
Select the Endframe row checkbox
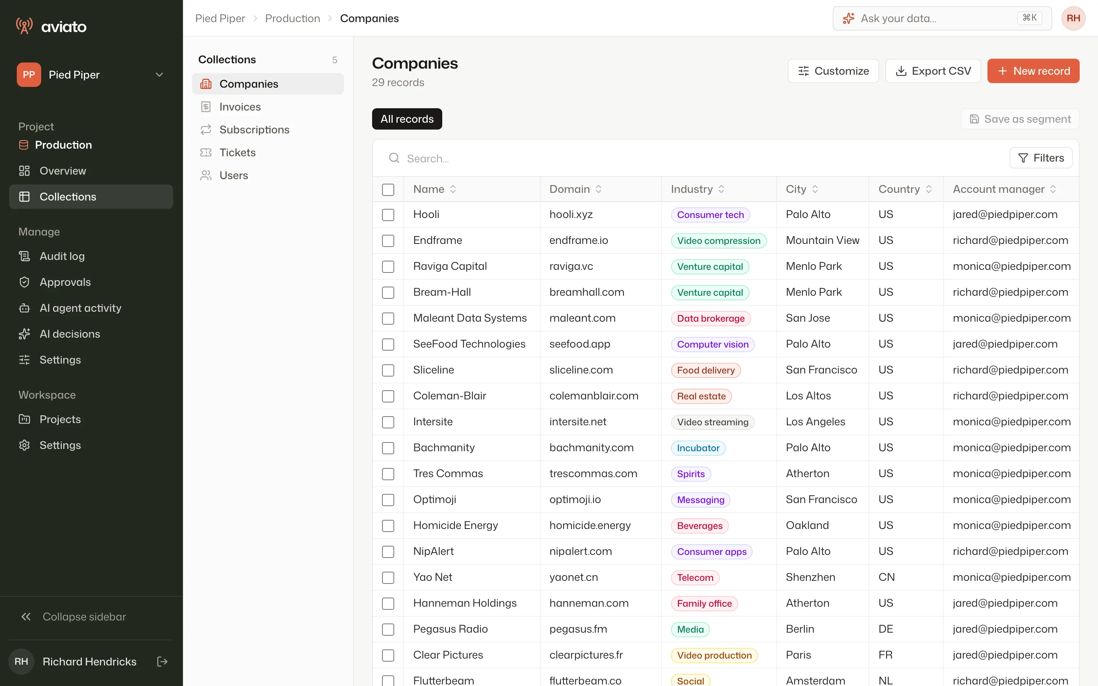[388, 240]
